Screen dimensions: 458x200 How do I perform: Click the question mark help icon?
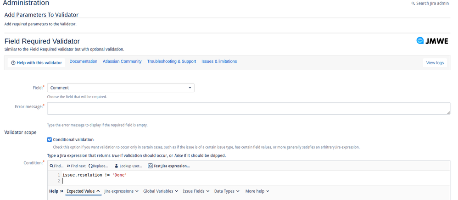point(13,63)
